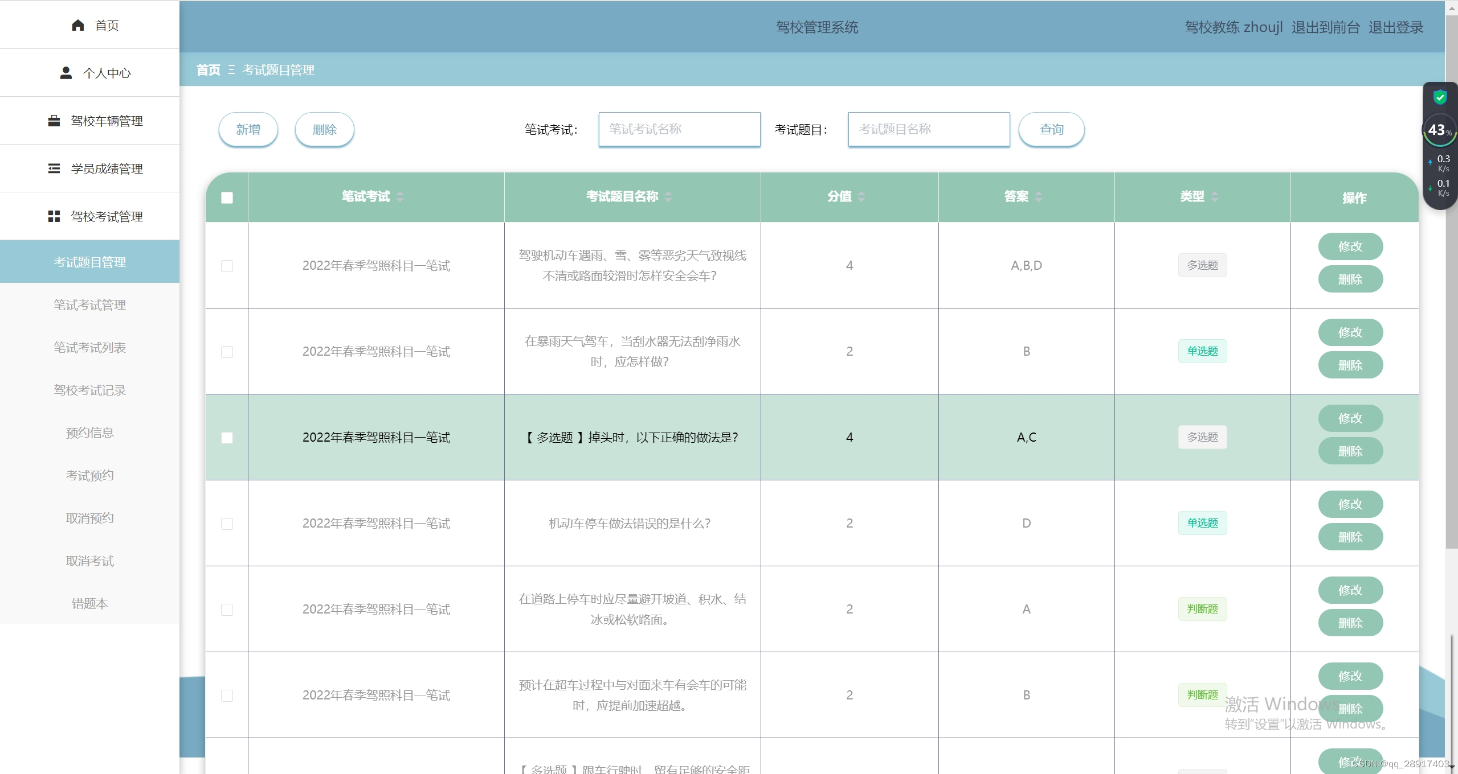The height and width of the screenshot is (774, 1458).
Task: Click 驾校管理系统 header title
Action: click(816, 27)
